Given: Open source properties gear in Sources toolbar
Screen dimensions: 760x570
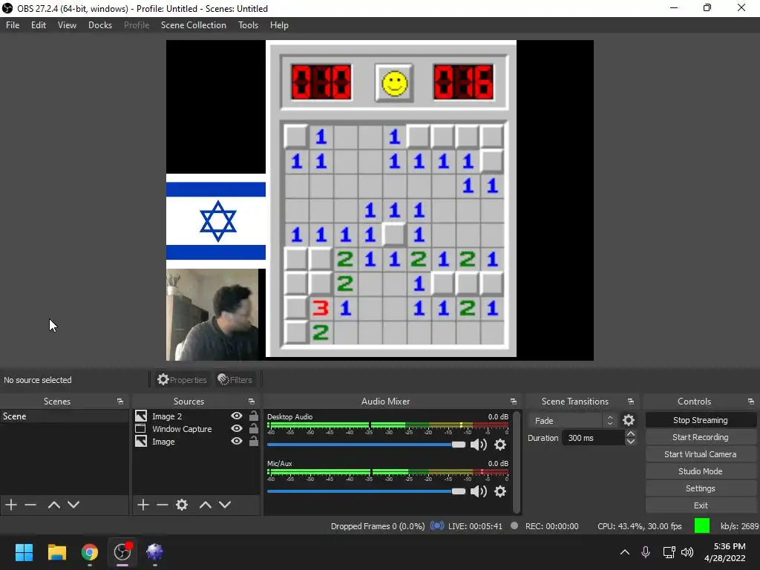Looking at the screenshot, I should click(x=182, y=505).
